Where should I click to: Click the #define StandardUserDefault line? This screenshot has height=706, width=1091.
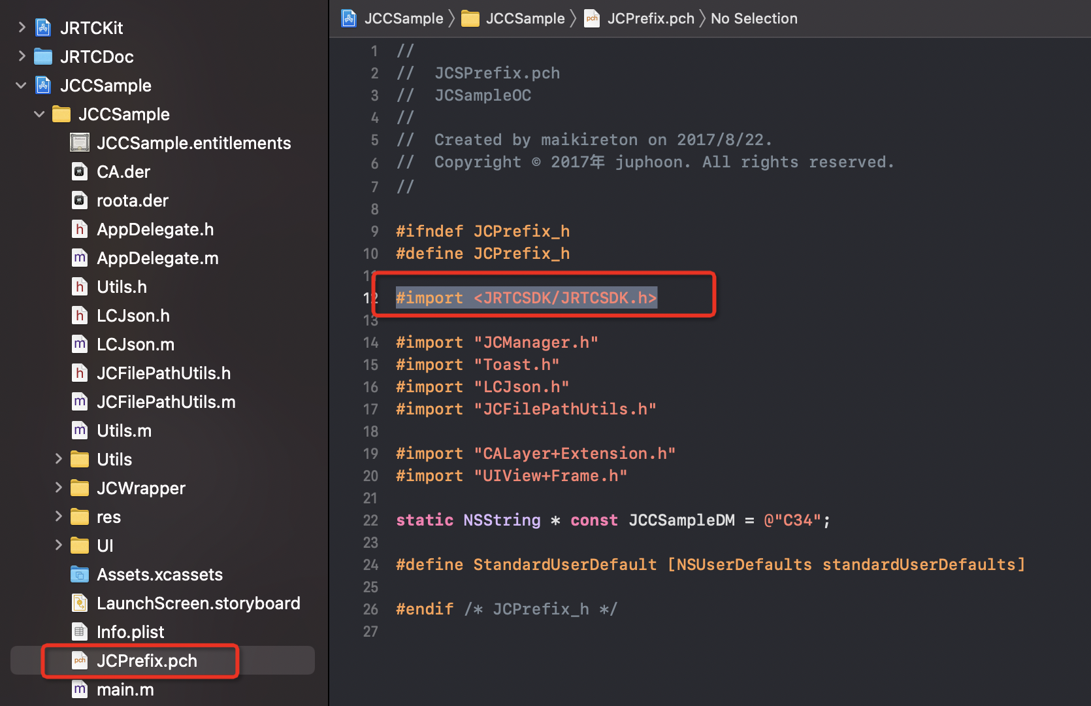pyautogui.click(x=711, y=565)
